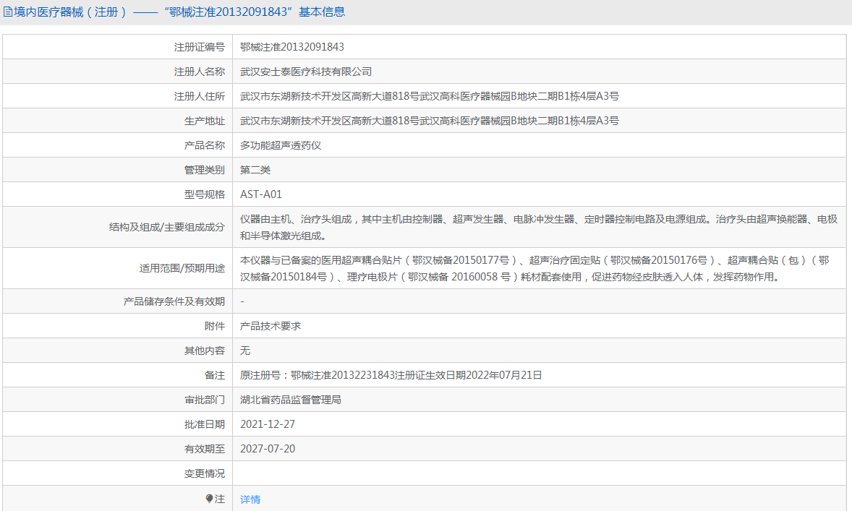Click the document icon before the page title
The width and height of the screenshot is (852, 511).
(8, 12)
